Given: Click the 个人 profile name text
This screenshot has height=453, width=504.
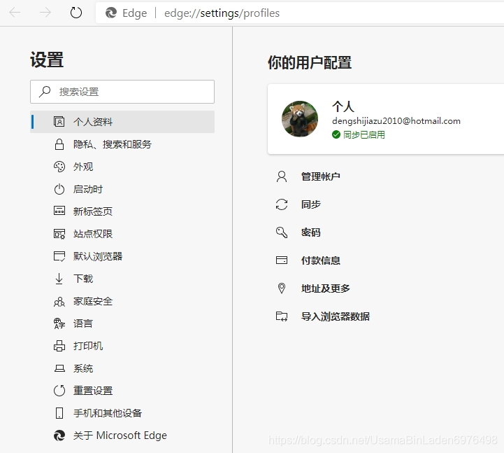Looking at the screenshot, I should [343, 106].
